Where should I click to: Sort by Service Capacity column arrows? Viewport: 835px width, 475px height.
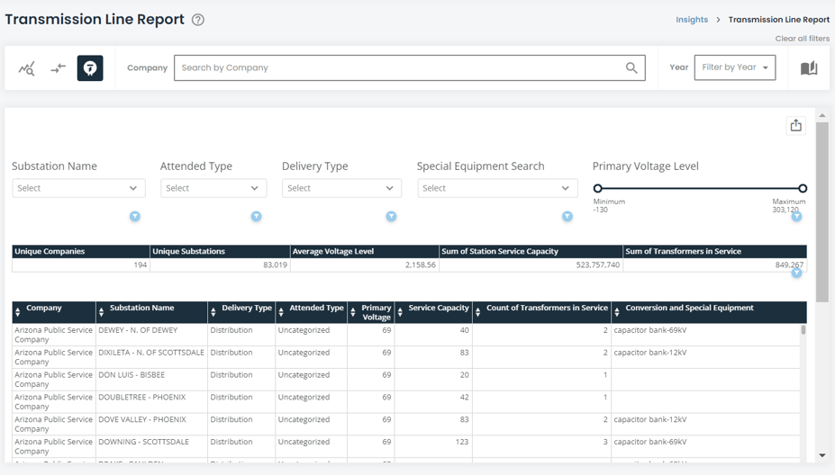tap(400, 313)
